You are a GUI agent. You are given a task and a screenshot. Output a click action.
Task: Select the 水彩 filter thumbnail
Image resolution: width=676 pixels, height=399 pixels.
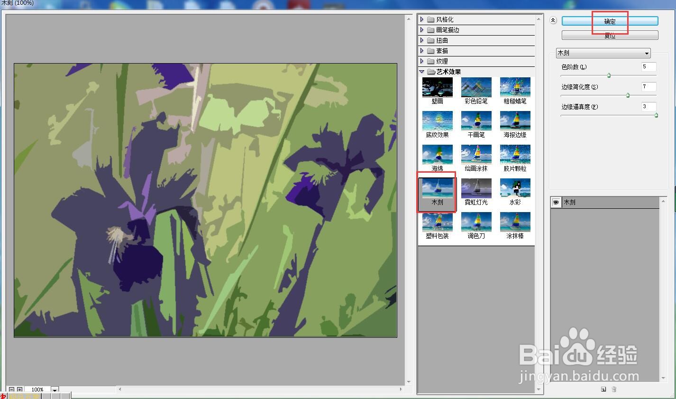coord(515,188)
